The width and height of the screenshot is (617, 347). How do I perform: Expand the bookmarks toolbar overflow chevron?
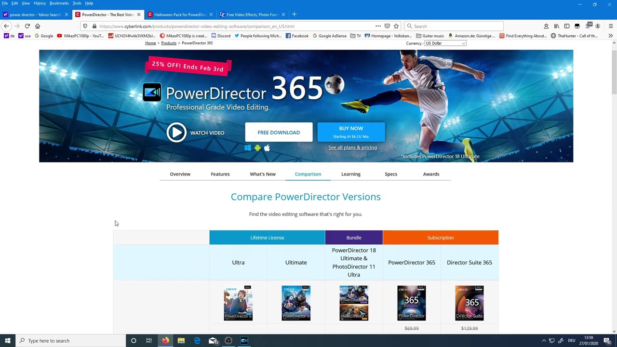(x=610, y=36)
